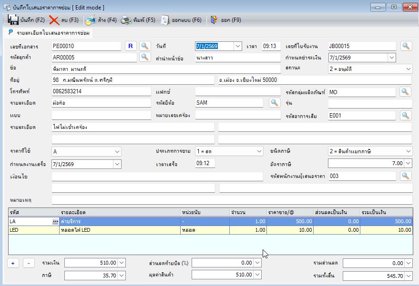419x286 pixels.
Task: Search document number with magnifier next to PE00010
Action: coord(144,46)
